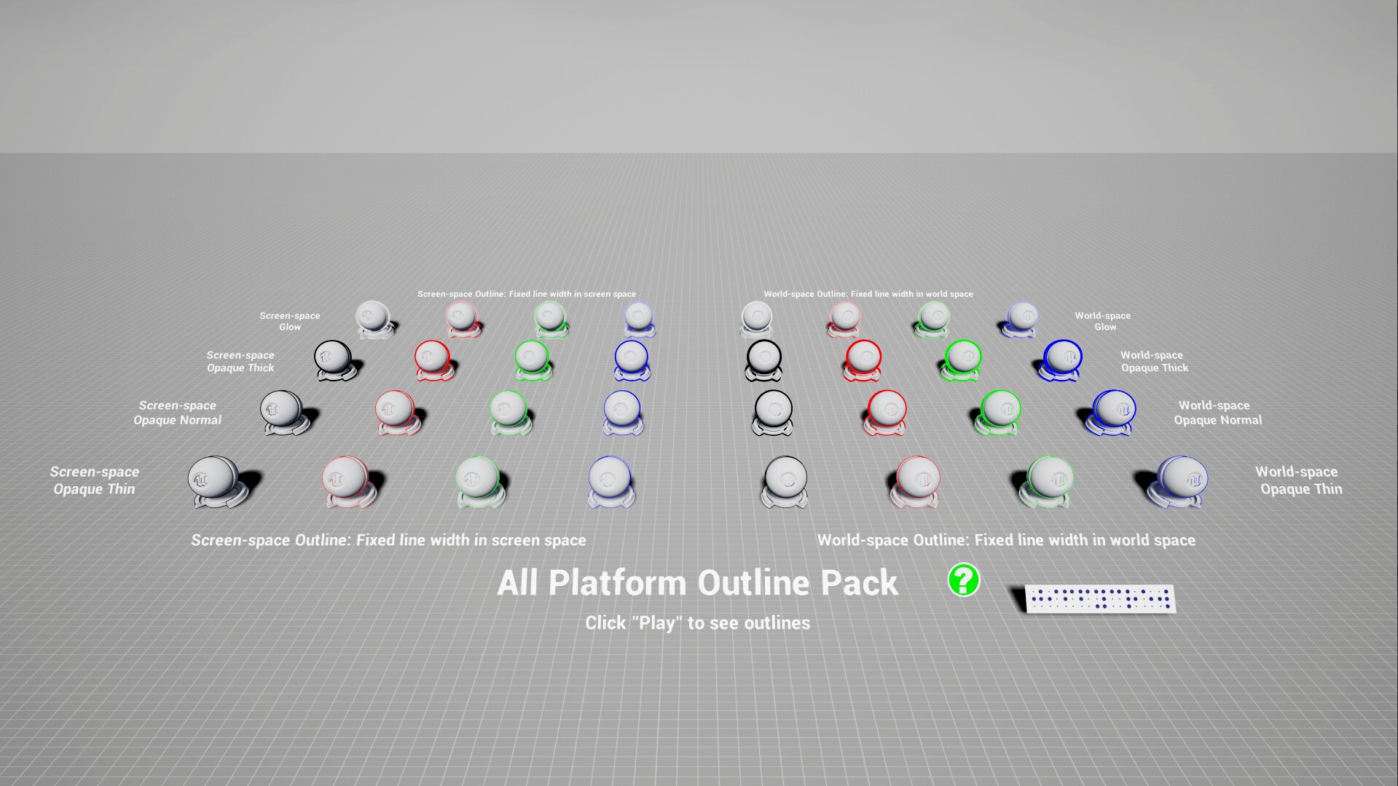The height and width of the screenshot is (786, 1398).
Task: Click the 'Click Play to see outlines' text
Action: point(696,623)
